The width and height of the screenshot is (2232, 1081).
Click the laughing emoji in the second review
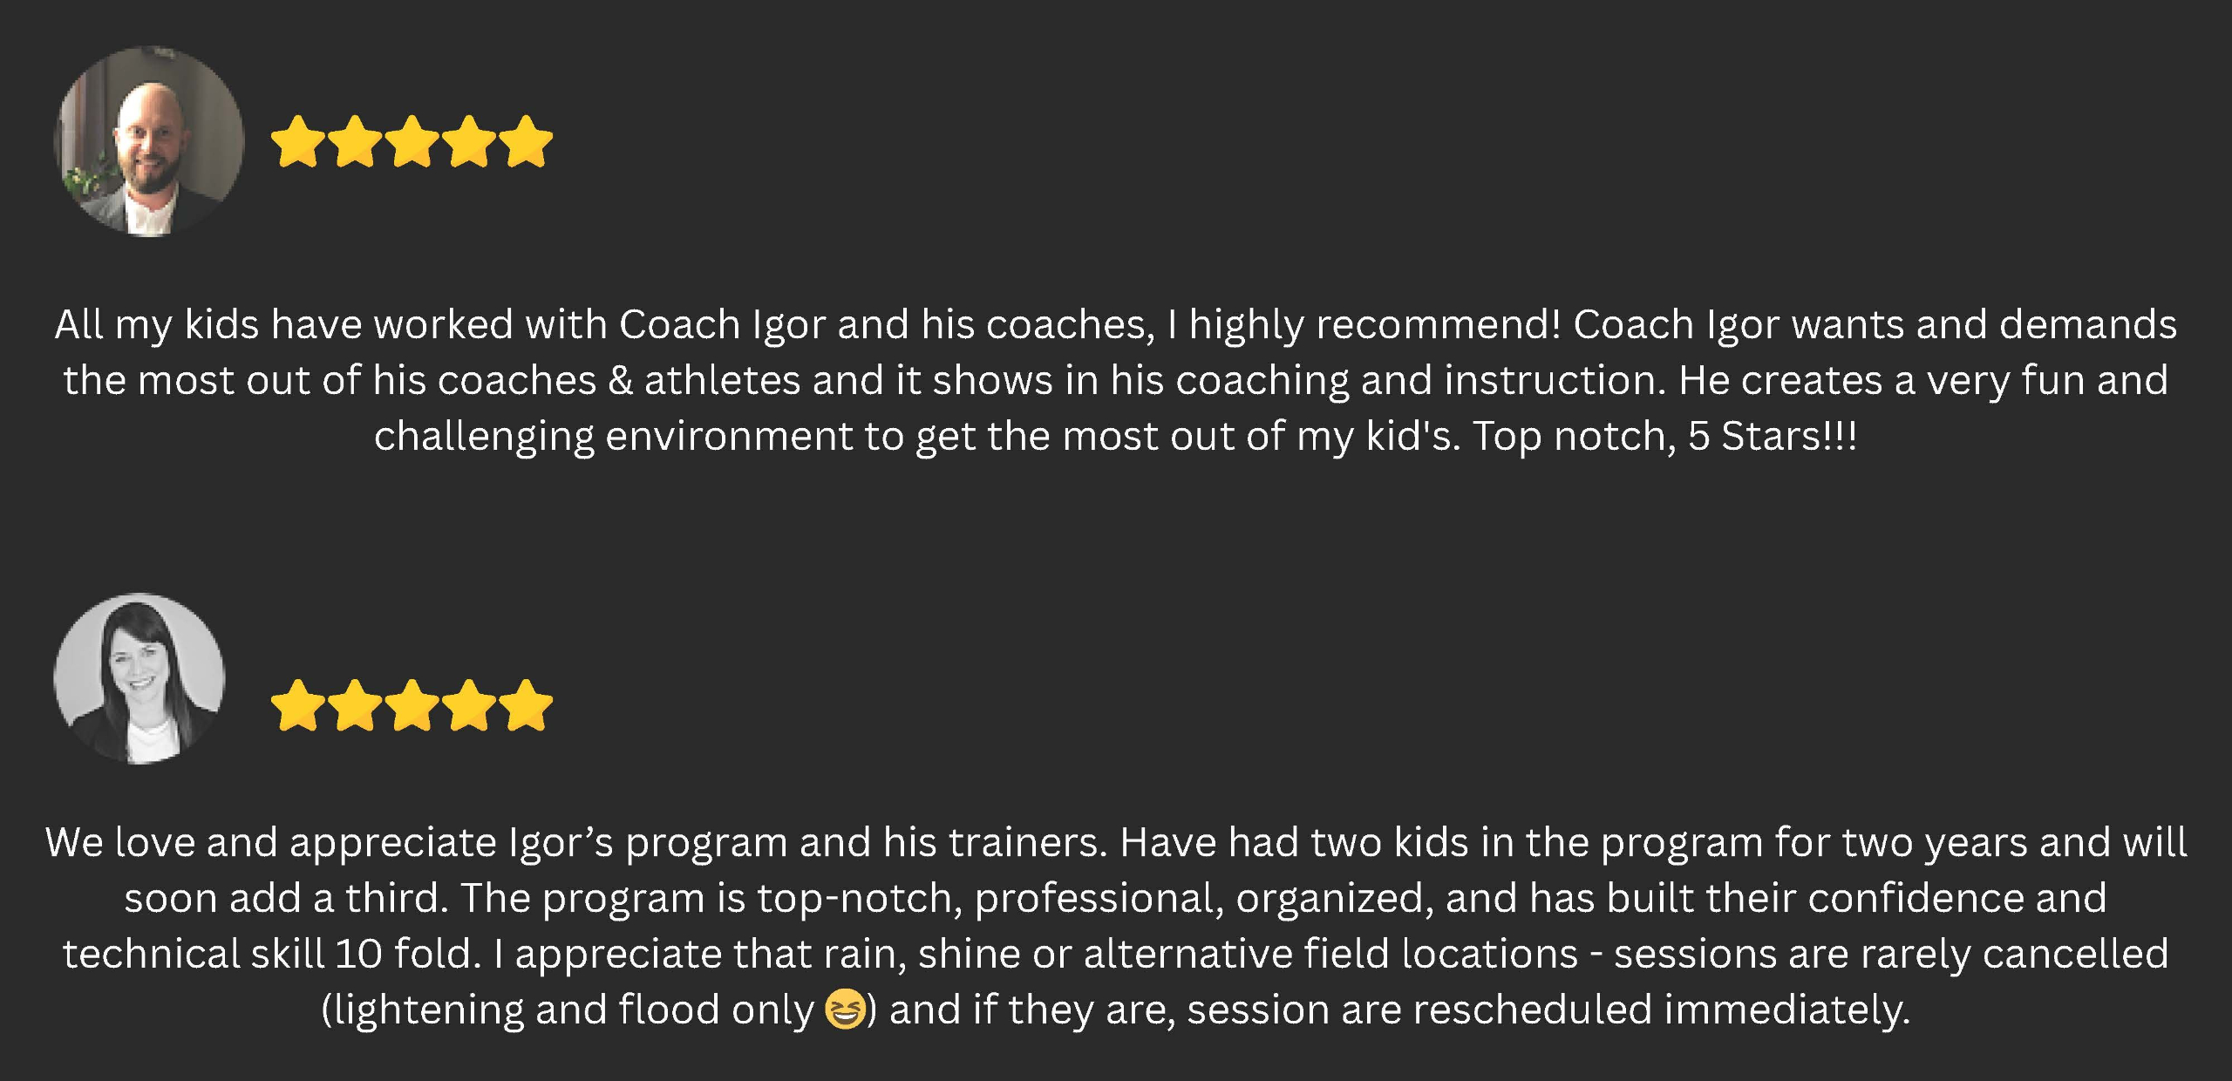pyautogui.click(x=844, y=1010)
